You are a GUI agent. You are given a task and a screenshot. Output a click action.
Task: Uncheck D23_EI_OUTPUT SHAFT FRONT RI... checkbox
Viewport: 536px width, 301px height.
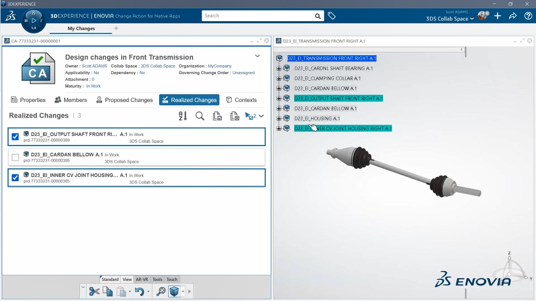click(15, 137)
